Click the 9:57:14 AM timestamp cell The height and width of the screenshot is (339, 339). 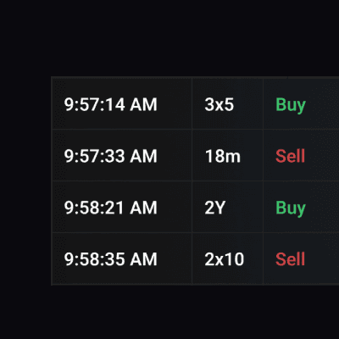(x=122, y=103)
